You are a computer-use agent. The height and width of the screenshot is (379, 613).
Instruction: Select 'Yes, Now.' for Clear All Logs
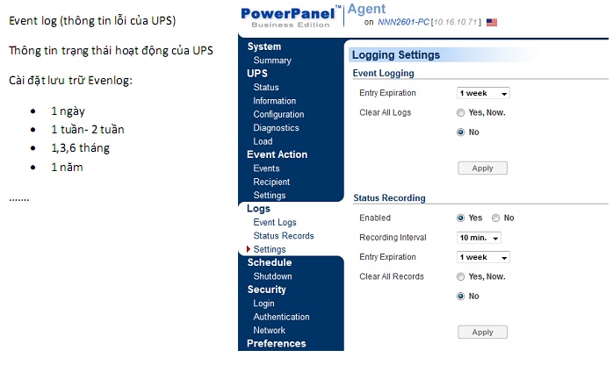pyautogui.click(x=461, y=113)
